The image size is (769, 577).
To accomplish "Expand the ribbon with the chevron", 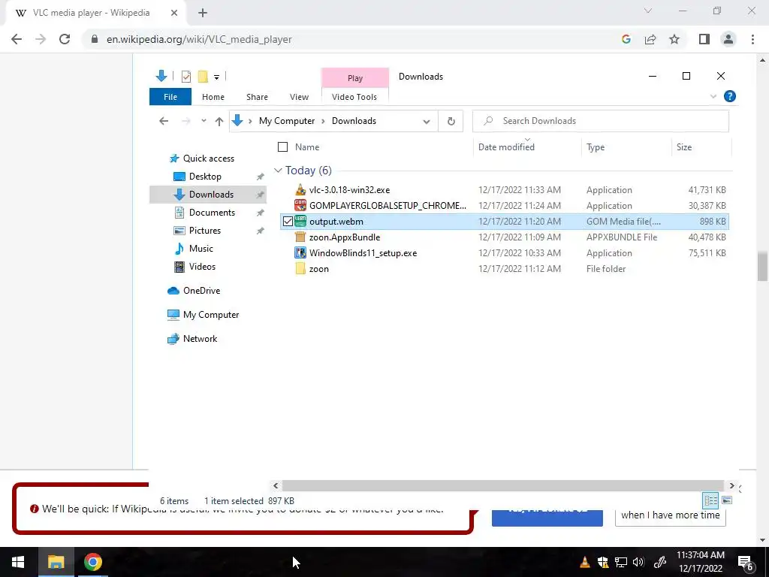I will pos(713,96).
